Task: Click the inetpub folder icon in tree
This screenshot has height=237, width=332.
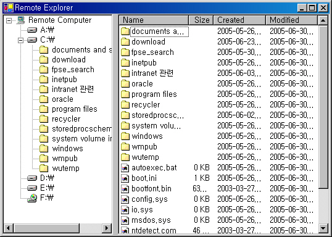Action: (44, 80)
